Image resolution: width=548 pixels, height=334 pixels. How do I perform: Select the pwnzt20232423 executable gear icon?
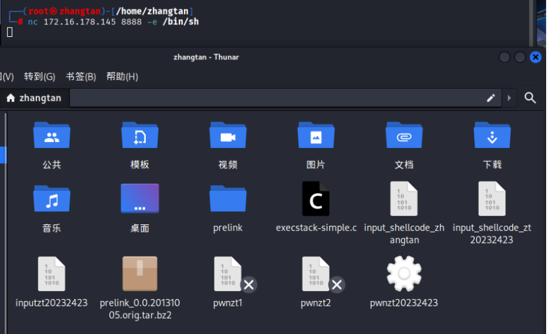(404, 274)
